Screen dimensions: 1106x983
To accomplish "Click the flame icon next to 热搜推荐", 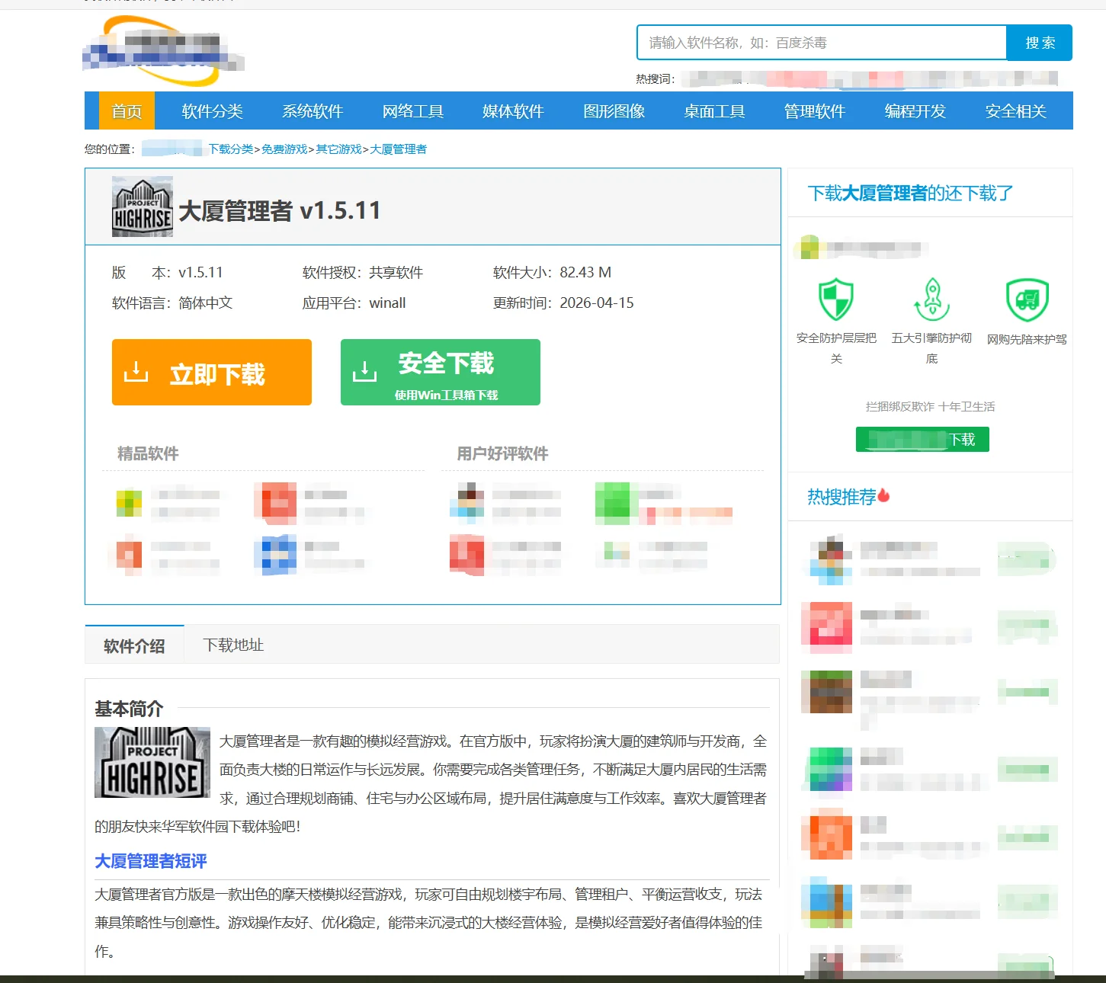I will tap(884, 495).
